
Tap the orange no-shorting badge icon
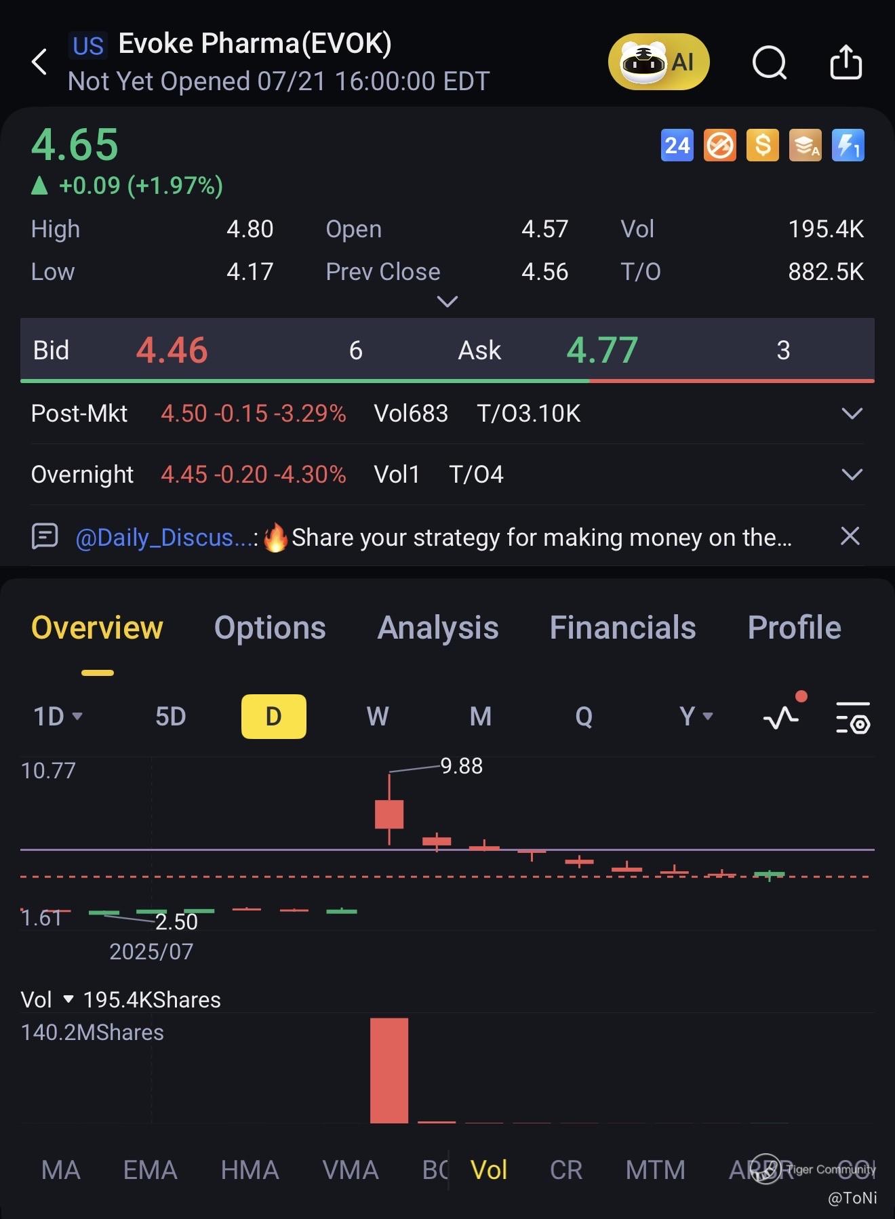pyautogui.click(x=719, y=145)
